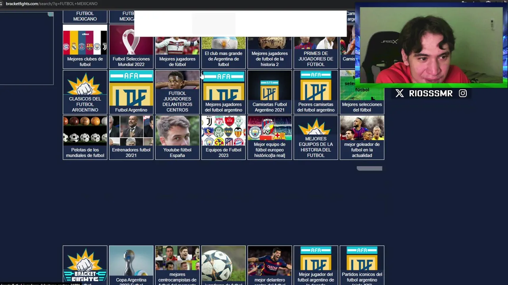Viewport: 508px width, 285px height.
Task: Click the small gray button below results grid
Action: pos(369,168)
